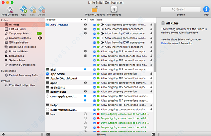The height and width of the screenshot is (136, 211).
Task: Toggle the helpd rule checkbox
Action: 94,105
